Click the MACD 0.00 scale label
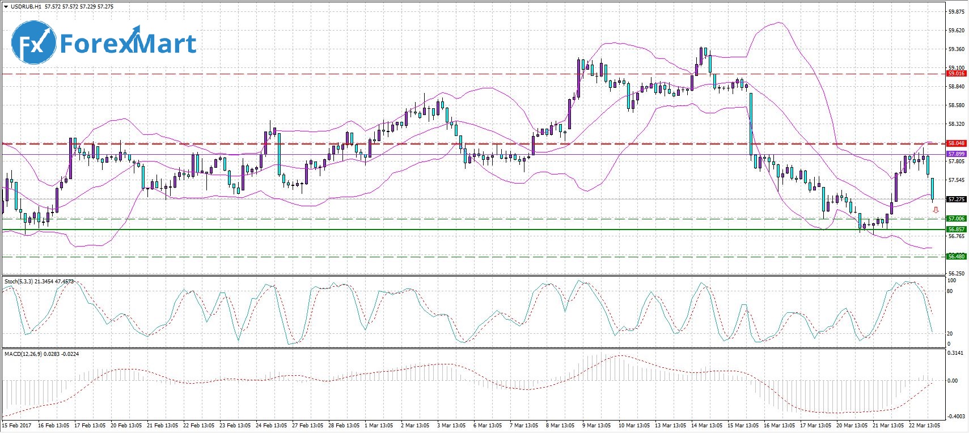 click(954, 381)
